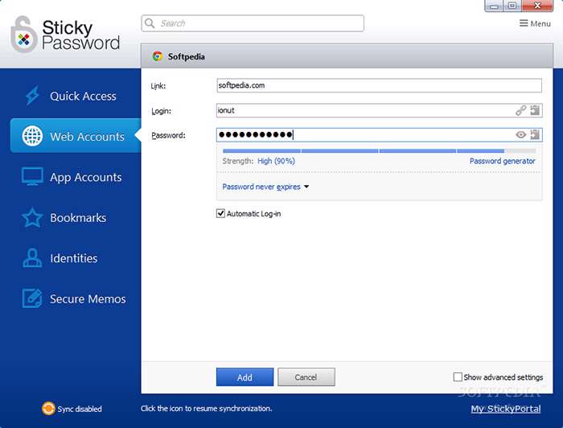Reveal password with the eye icon
This screenshot has height=428, width=563.
coord(520,135)
